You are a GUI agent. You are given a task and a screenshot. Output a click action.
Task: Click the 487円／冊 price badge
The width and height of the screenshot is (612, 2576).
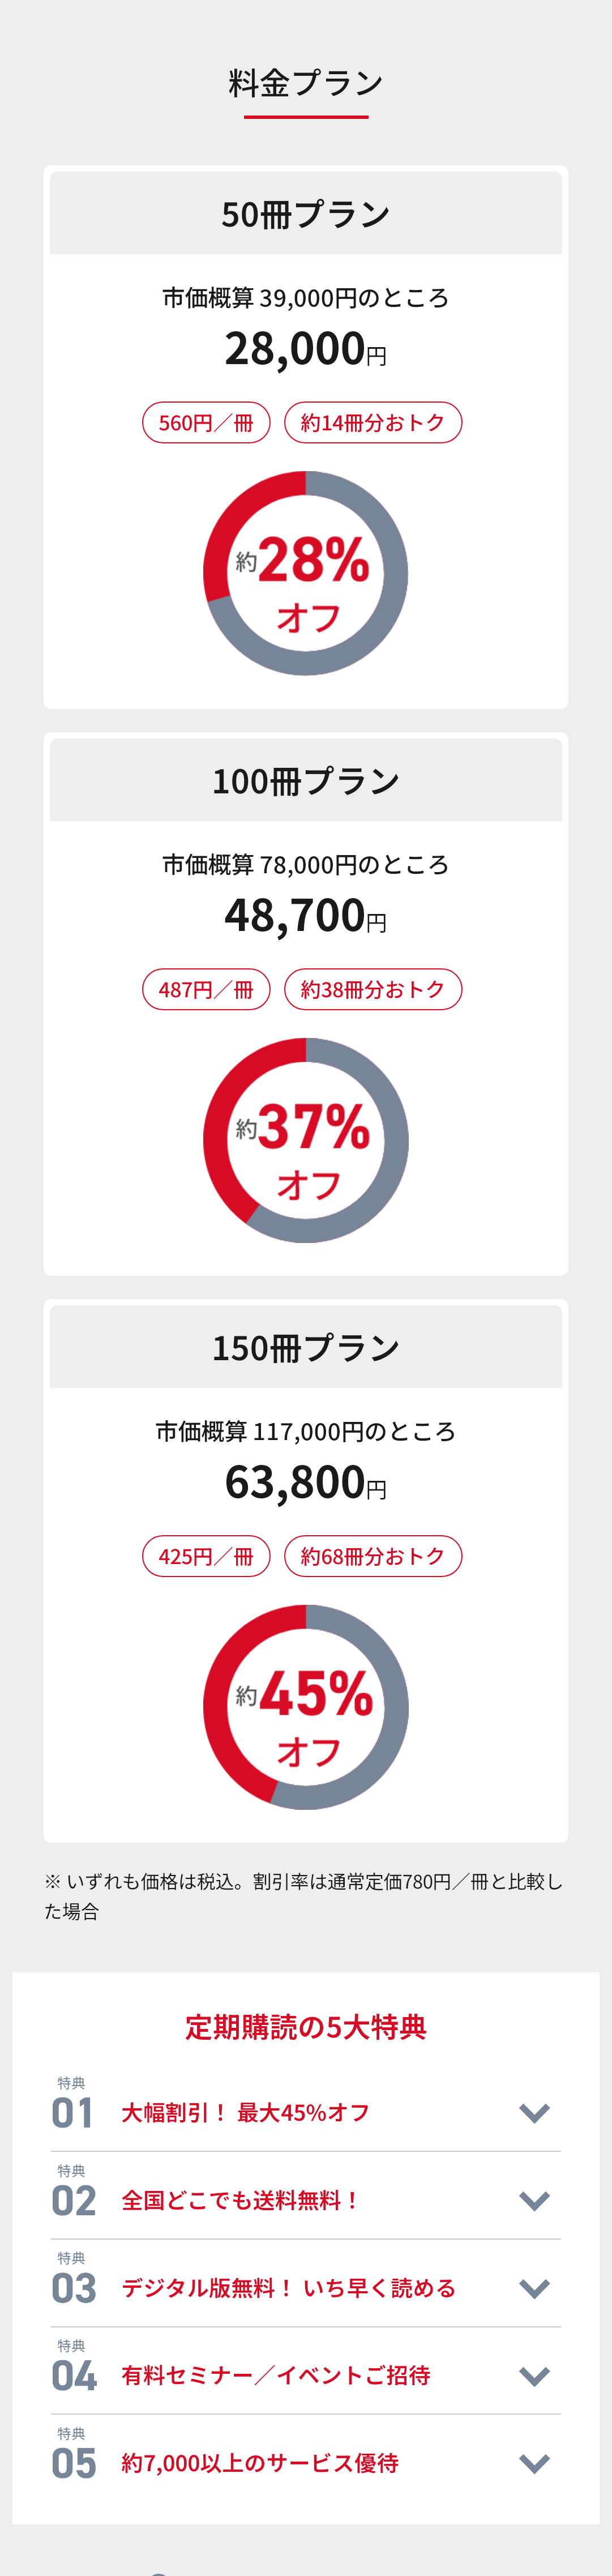(x=206, y=989)
